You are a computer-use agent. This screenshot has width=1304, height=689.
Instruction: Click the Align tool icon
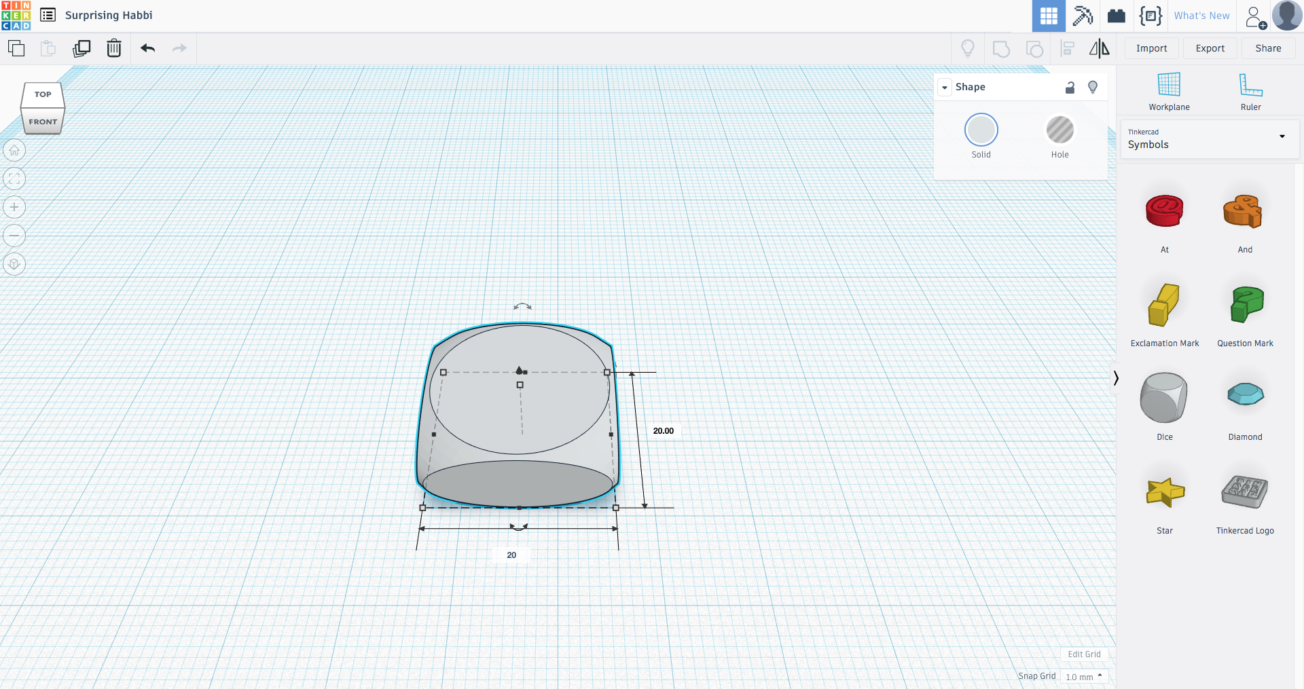1068,48
